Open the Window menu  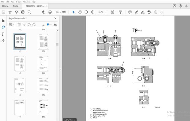[26, 2]
